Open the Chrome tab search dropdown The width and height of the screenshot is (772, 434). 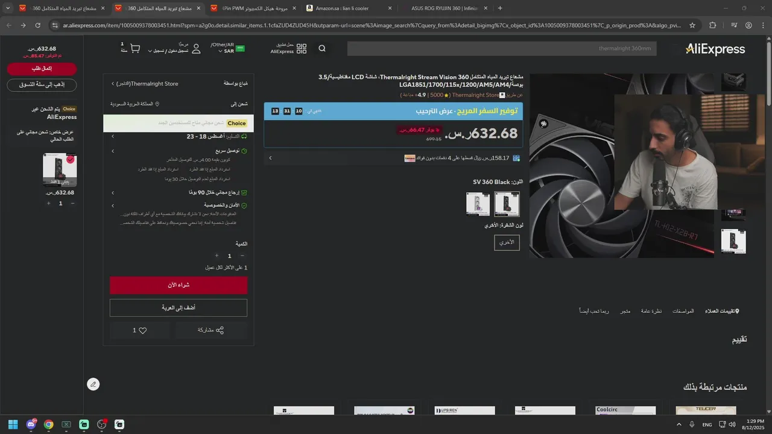point(8,8)
